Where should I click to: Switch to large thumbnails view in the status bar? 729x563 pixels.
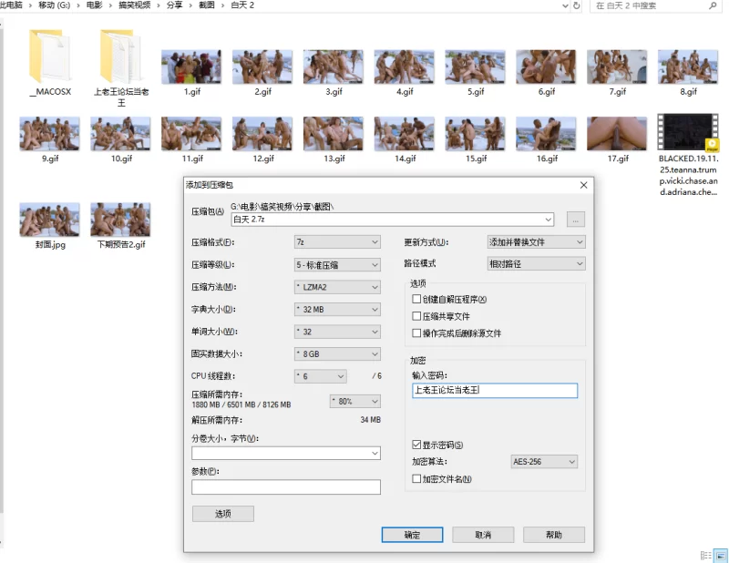(x=721, y=555)
